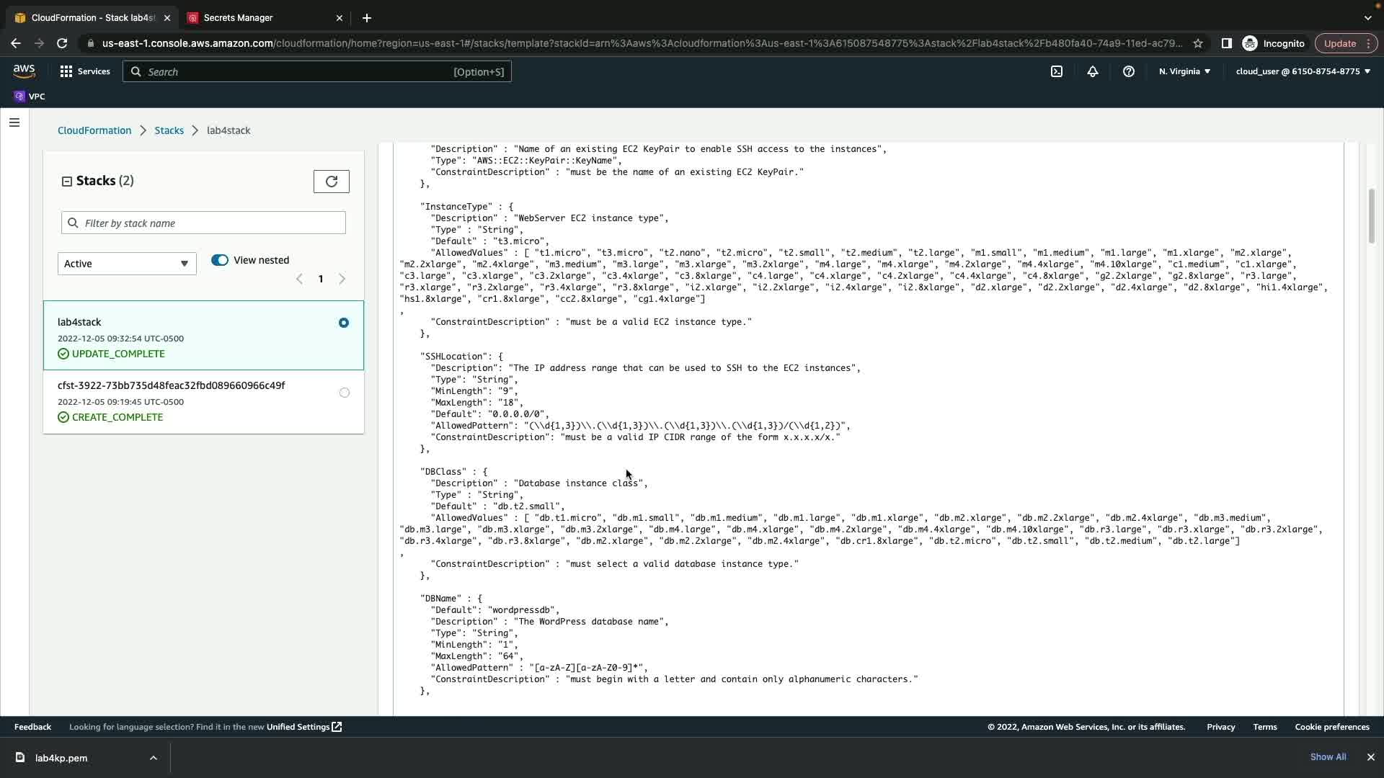This screenshot has height=778, width=1384.
Task: Refresh the Stacks list
Action: click(x=332, y=182)
